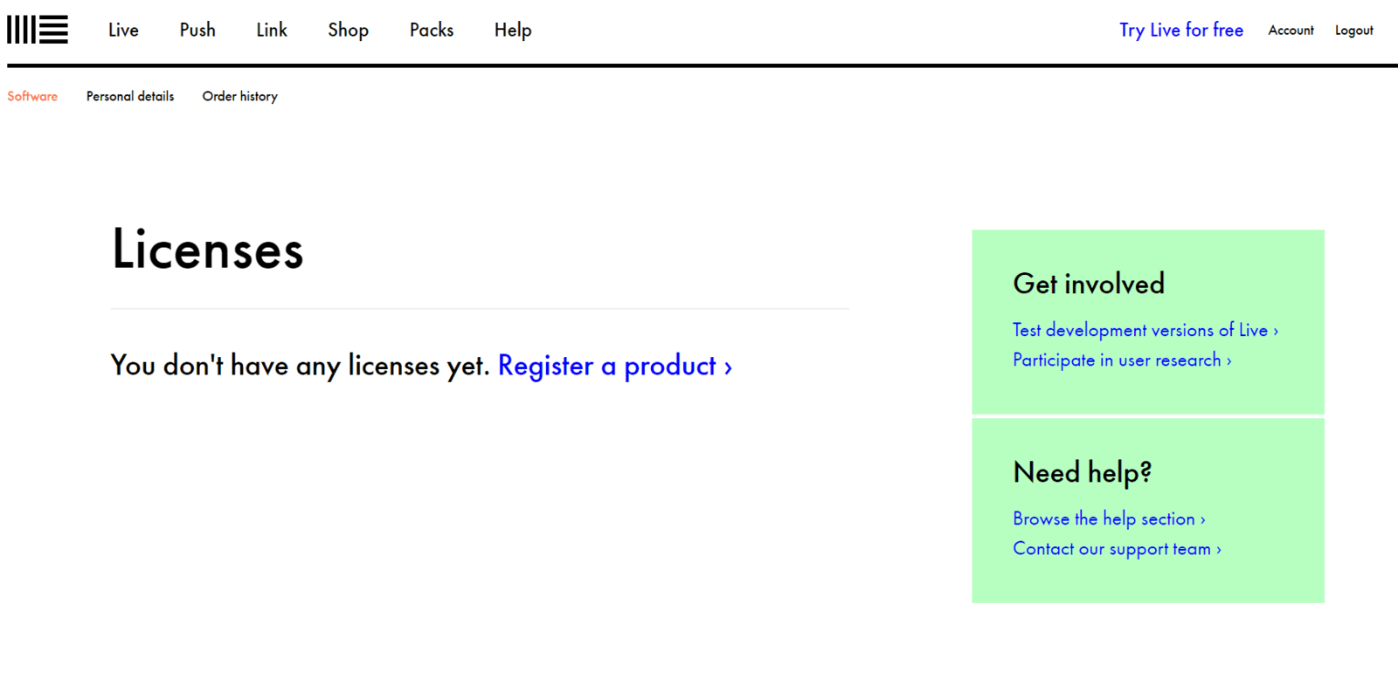Image resolution: width=1398 pixels, height=686 pixels.
Task: Click Register a product link
Action: point(614,366)
